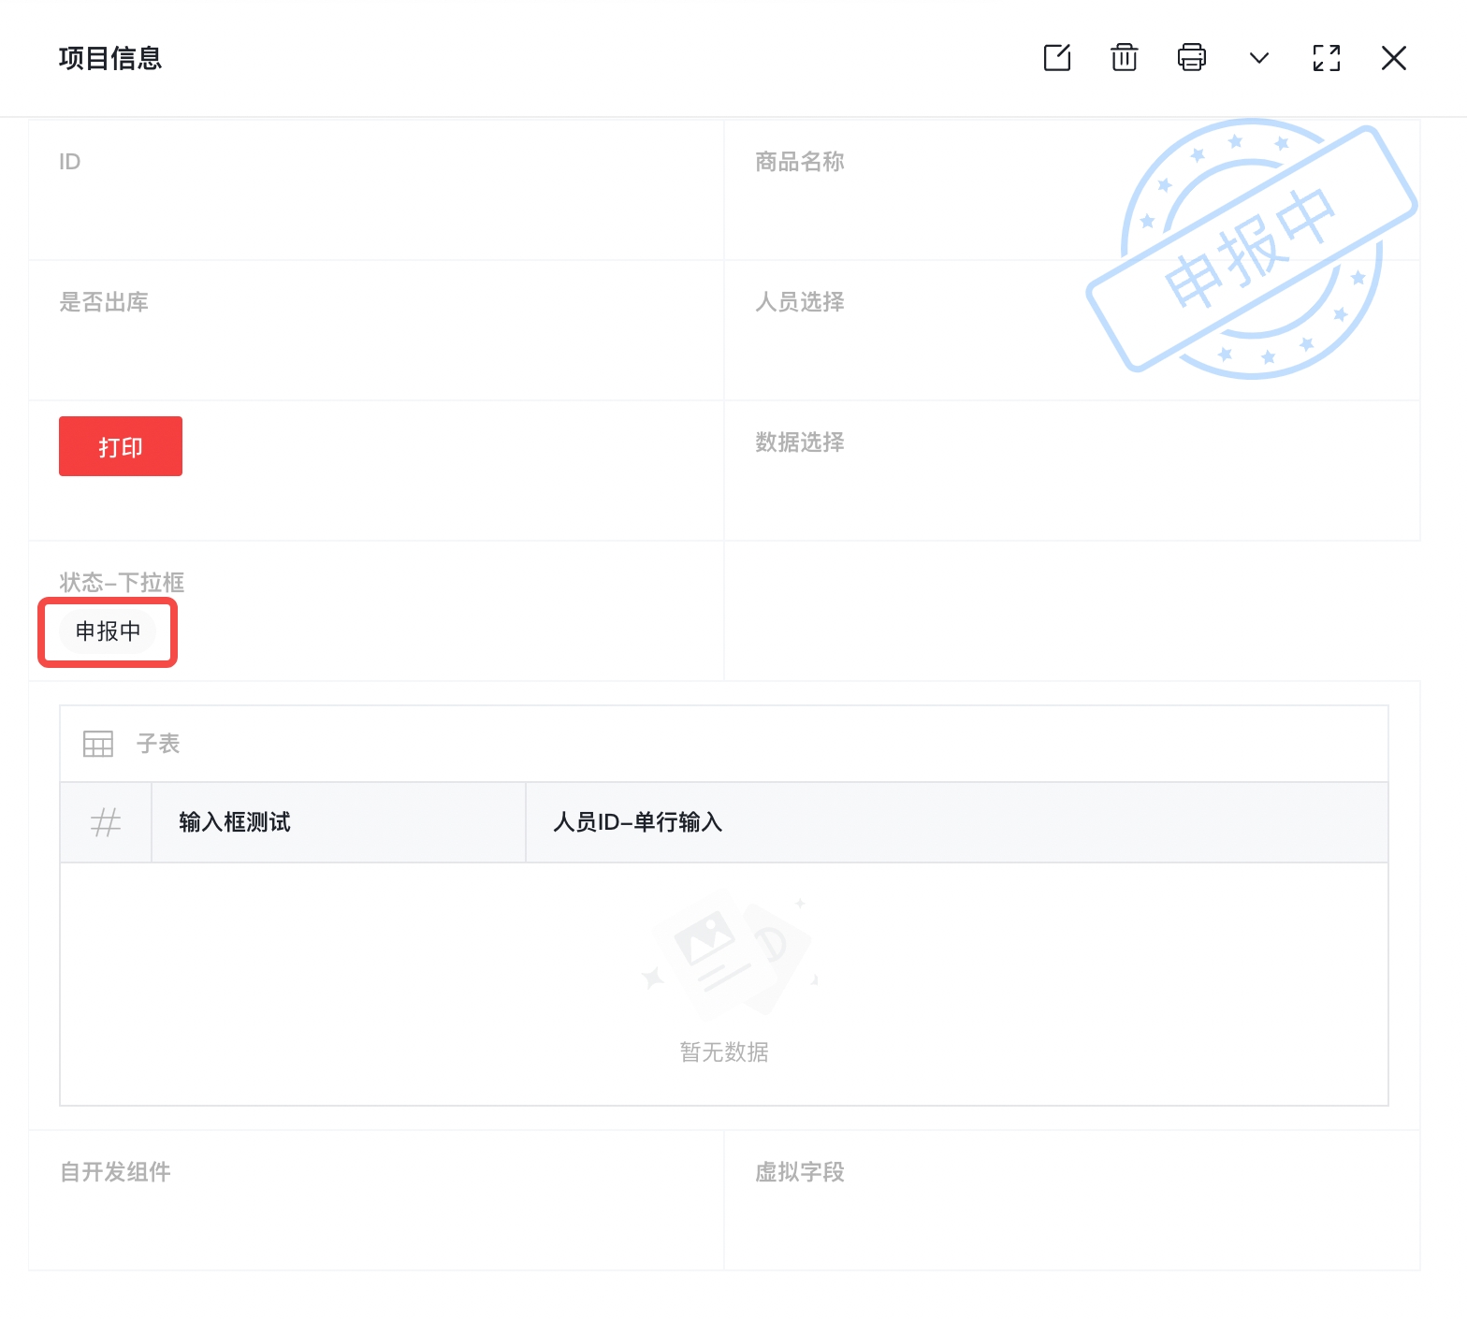Click the 输入框测试 column header

coord(235,822)
